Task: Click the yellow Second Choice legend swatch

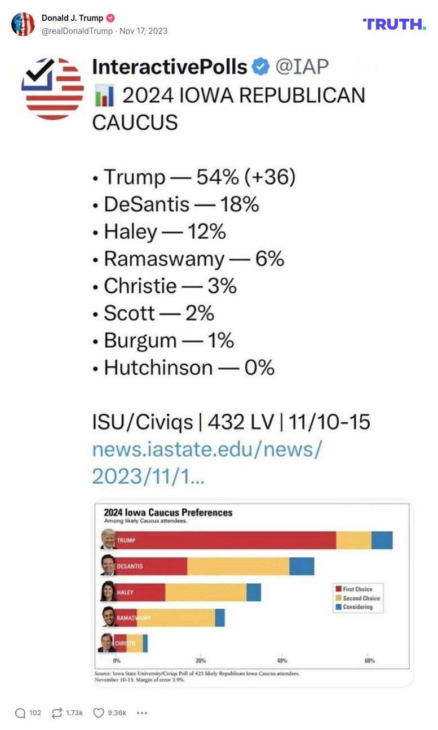Action: (339, 597)
